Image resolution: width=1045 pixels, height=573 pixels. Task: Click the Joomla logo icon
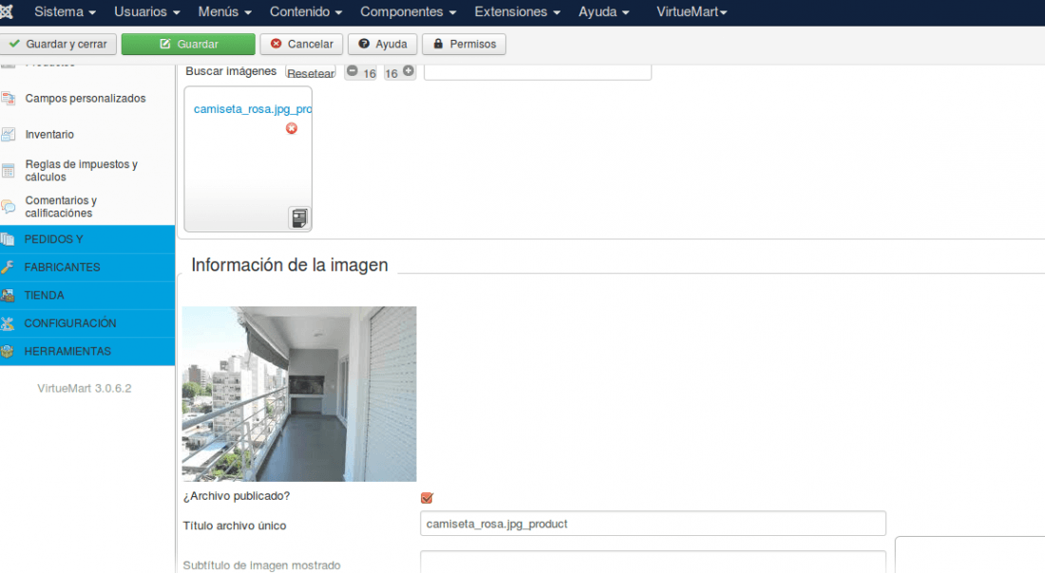click(x=6, y=11)
